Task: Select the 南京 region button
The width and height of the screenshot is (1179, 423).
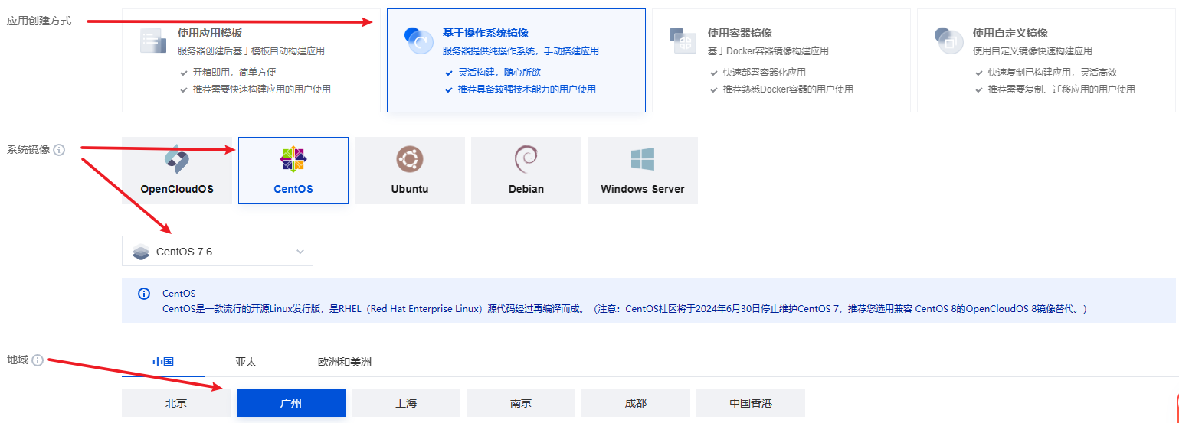Action: coord(521,403)
